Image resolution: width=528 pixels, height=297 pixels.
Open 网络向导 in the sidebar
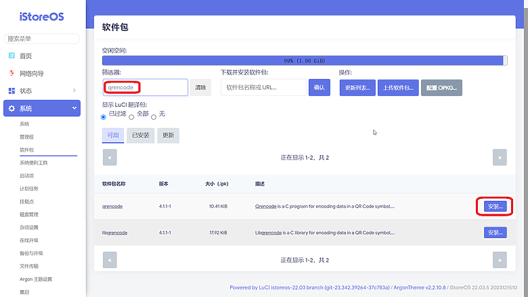tap(32, 73)
